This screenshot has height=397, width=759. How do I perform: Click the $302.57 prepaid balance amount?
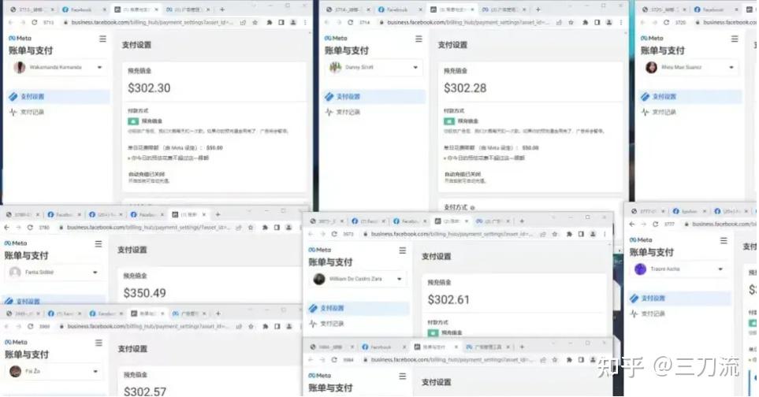click(145, 391)
